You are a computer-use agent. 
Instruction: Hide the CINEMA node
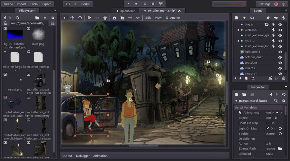pos(280,30)
